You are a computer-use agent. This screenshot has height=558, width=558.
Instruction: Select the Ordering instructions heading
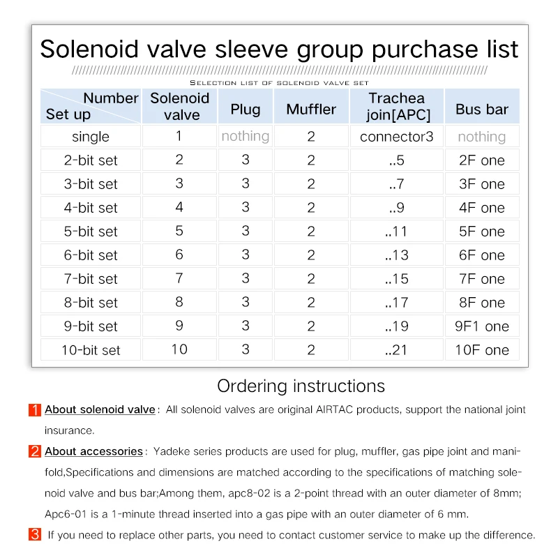click(x=301, y=386)
